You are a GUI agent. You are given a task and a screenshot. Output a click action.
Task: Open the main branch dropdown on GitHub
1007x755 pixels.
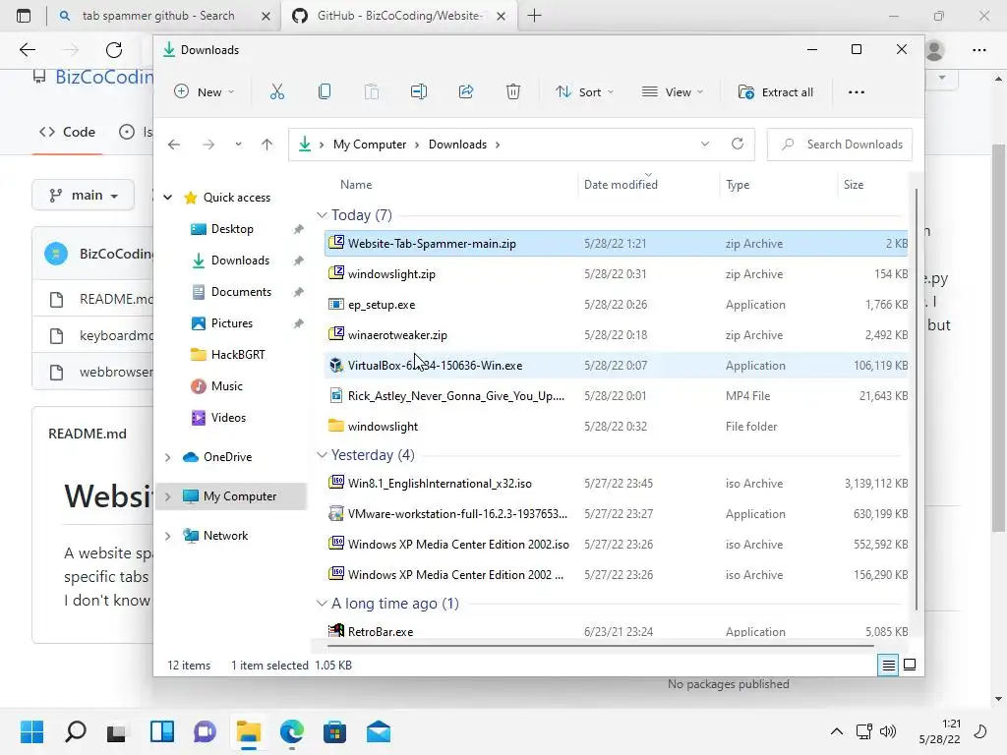pos(83,196)
